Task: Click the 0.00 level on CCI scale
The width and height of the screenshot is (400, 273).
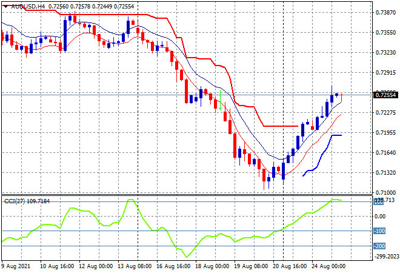Action: (x=380, y=217)
